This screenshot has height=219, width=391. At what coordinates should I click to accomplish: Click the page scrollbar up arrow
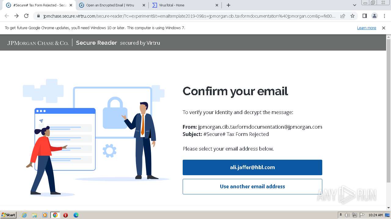pyautogui.click(x=389, y=37)
